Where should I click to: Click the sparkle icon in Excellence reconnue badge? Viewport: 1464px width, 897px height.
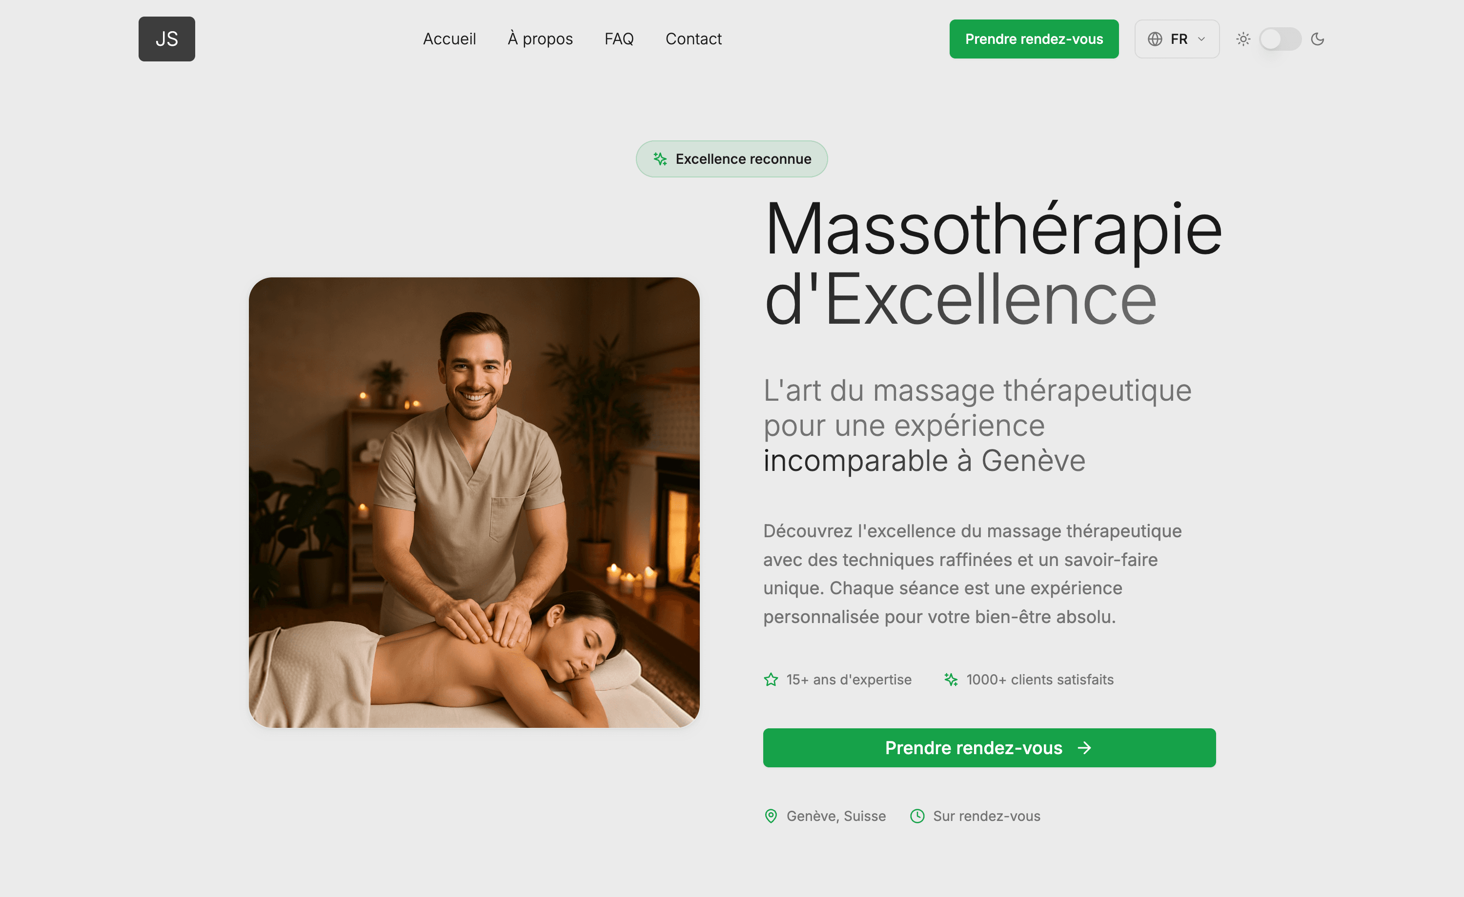tap(659, 158)
